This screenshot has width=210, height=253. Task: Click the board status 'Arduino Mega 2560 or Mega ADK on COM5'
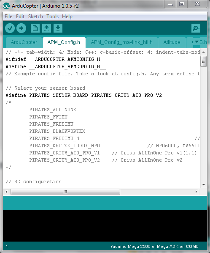[154, 247]
